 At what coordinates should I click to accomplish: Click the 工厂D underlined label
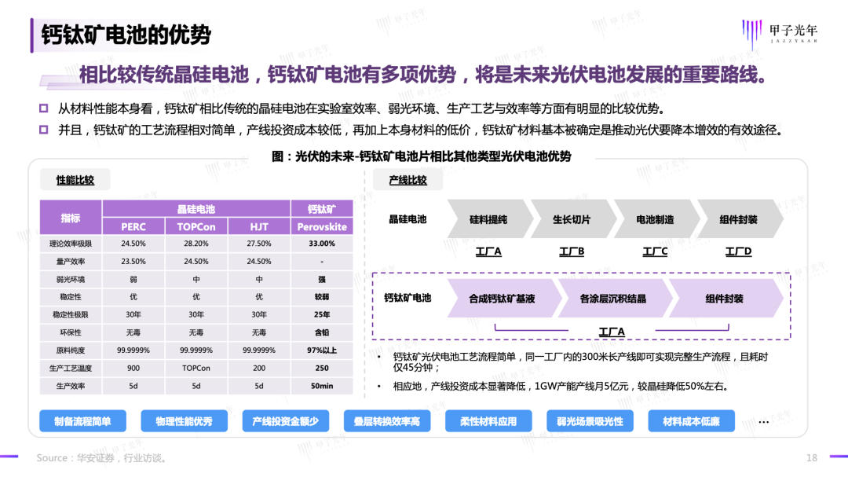(x=738, y=252)
